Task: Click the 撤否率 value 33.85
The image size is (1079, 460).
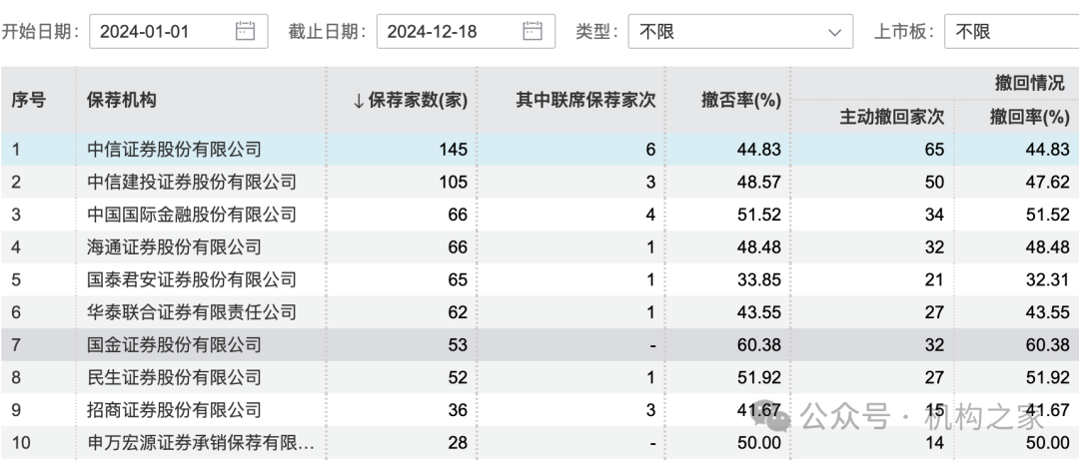Action: pos(759,279)
